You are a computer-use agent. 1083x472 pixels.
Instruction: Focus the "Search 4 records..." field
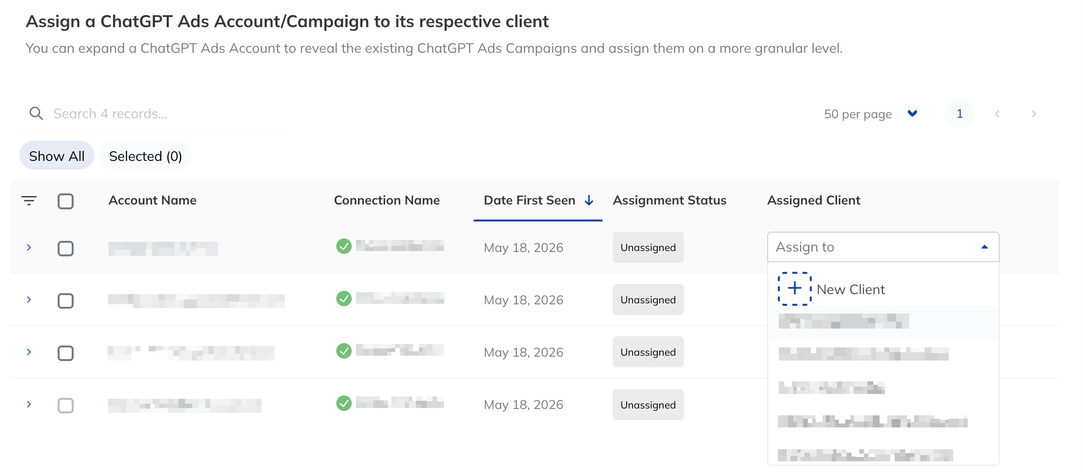[x=155, y=114]
